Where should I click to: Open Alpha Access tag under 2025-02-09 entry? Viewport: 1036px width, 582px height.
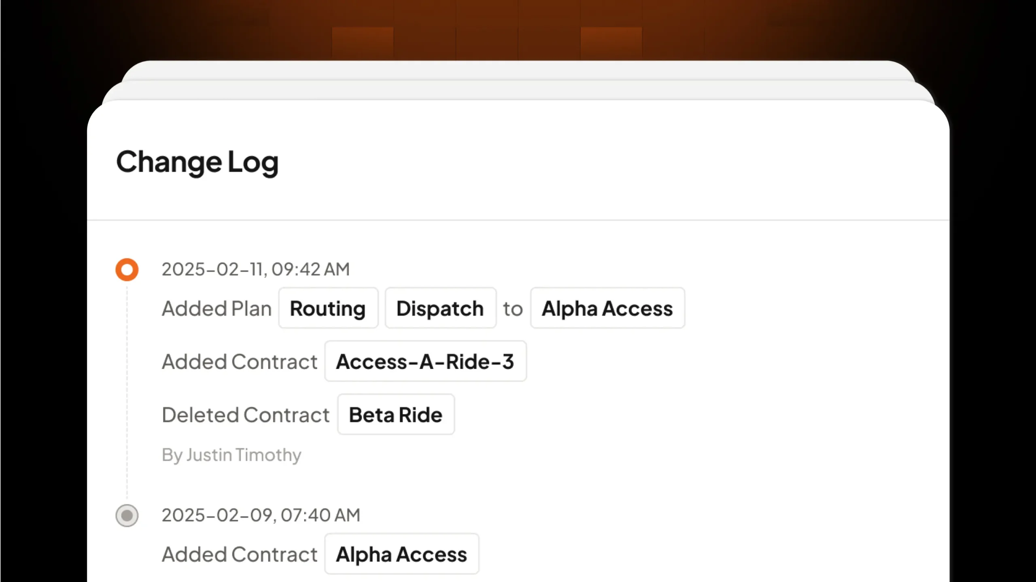401,554
